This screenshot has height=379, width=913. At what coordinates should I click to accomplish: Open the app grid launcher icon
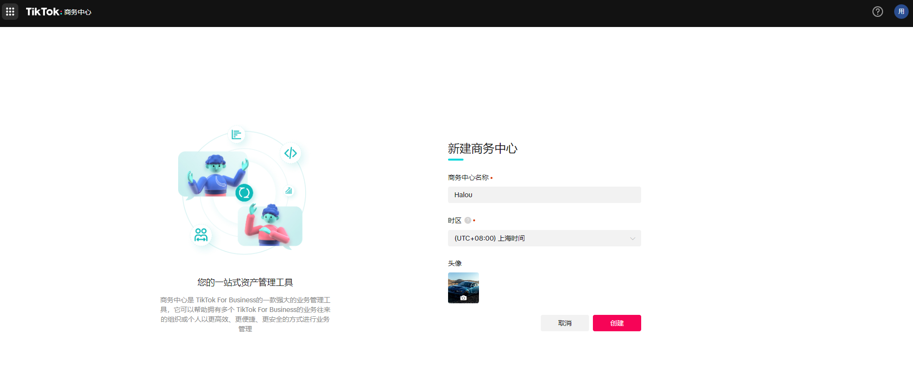[10, 12]
